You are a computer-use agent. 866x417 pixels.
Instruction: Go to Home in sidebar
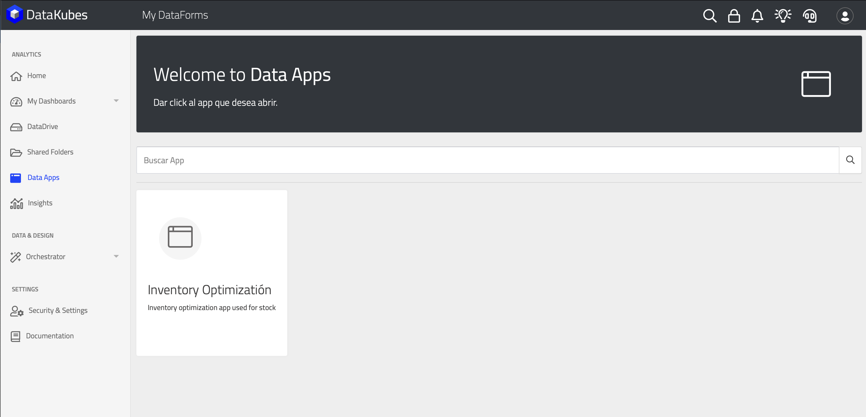point(36,76)
